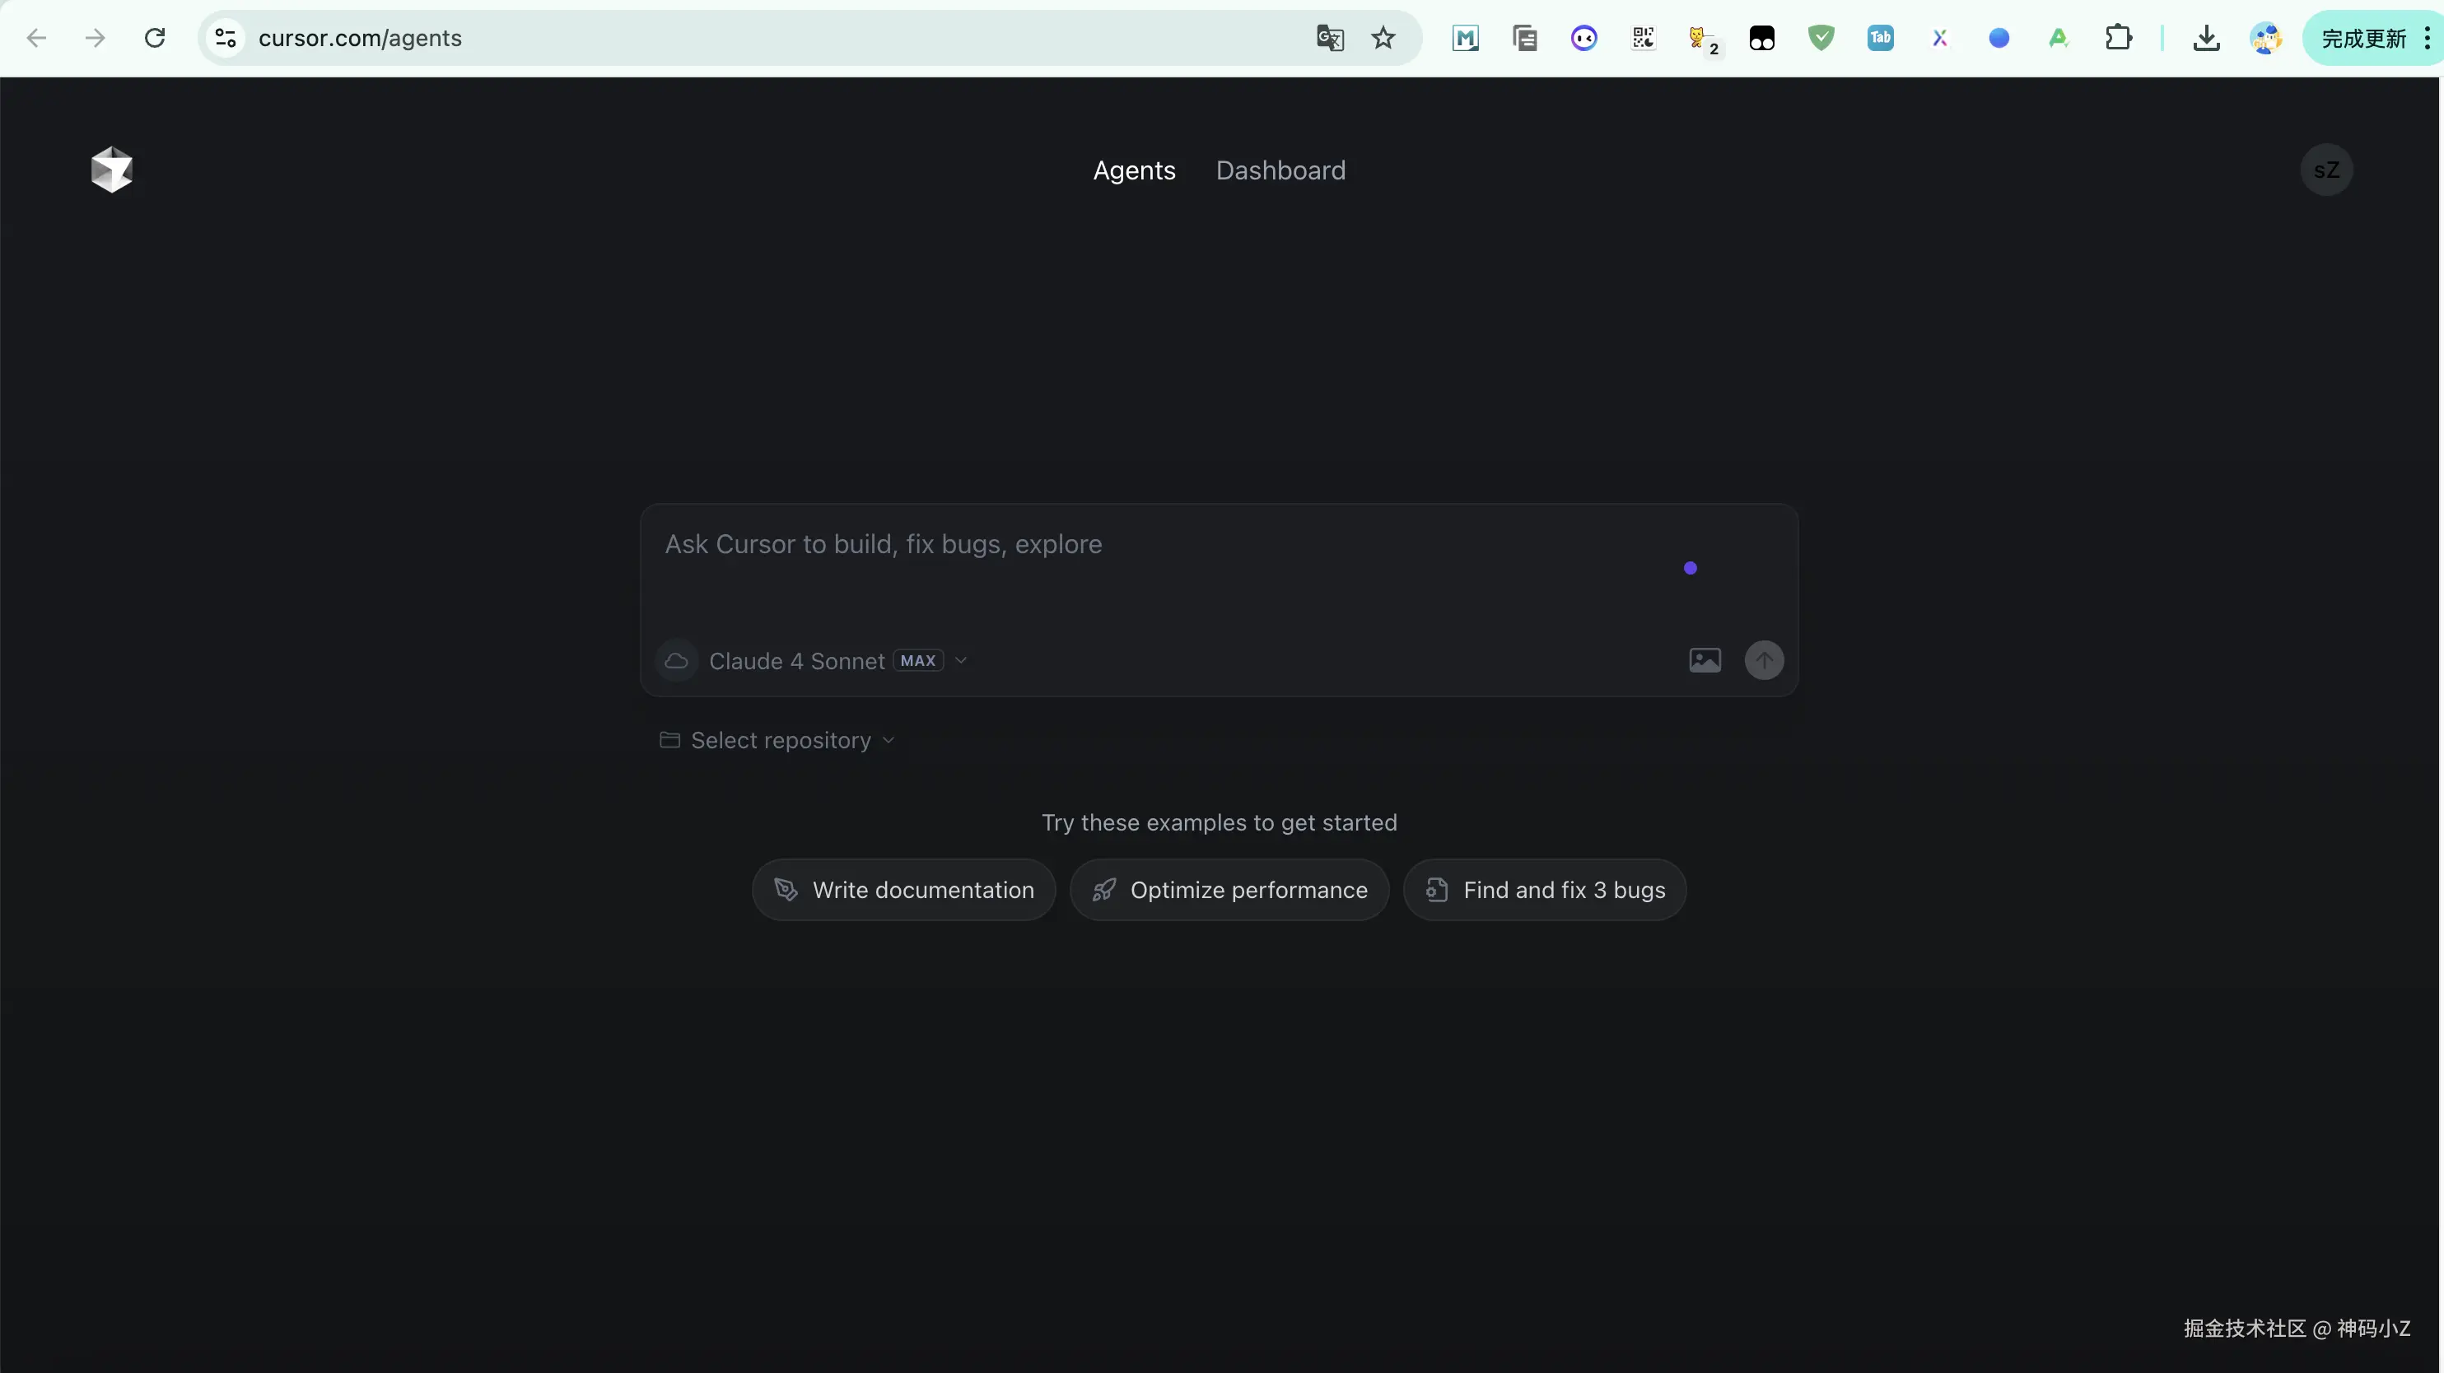Viewport: 2444px width, 1373px height.
Task: Click the Find and fix 3 bugs example
Action: pyautogui.click(x=1544, y=891)
